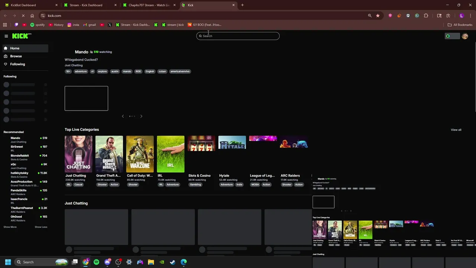This screenshot has height=268, width=476.
Task: Open the Chrome apps grid bookmark
Action: coord(5,25)
